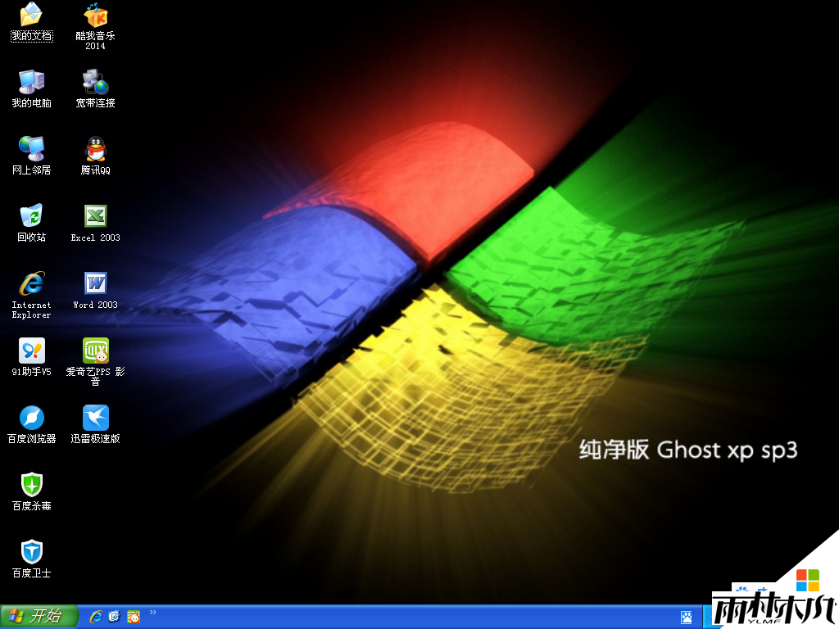Viewport: 839px width, 629px height.
Task: Open the Internet Explorer desktop shortcut
Action: 31,283
